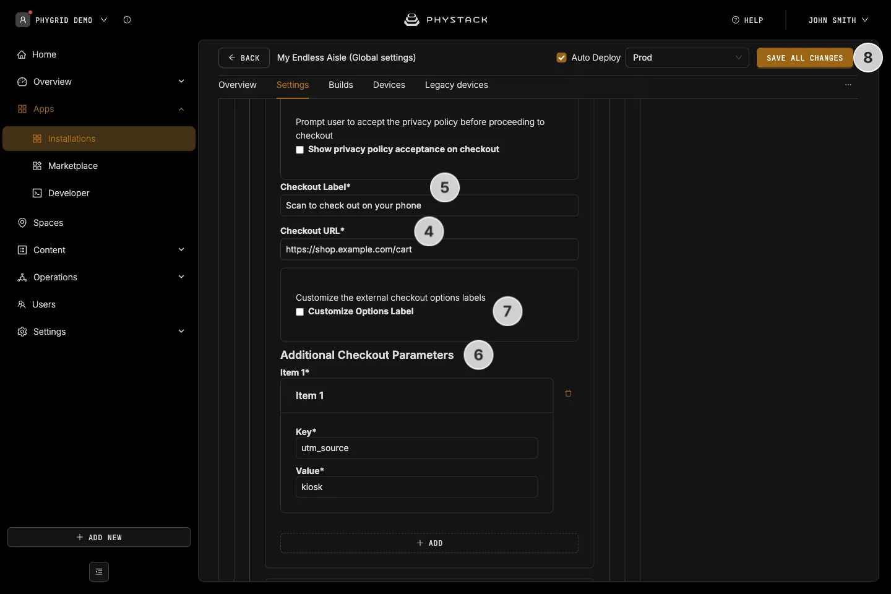This screenshot has width=891, height=594.
Task: Click the Apps grid icon
Action: pyautogui.click(x=22, y=109)
